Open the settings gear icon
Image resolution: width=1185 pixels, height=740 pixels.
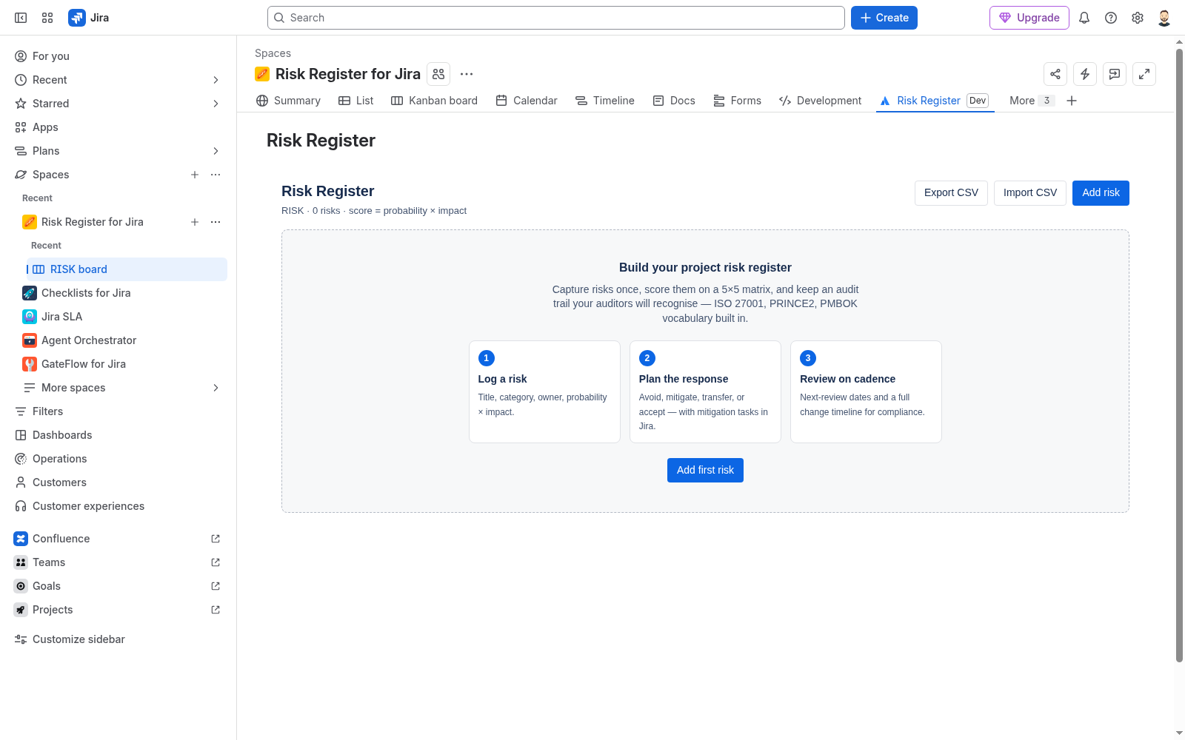[1138, 18]
